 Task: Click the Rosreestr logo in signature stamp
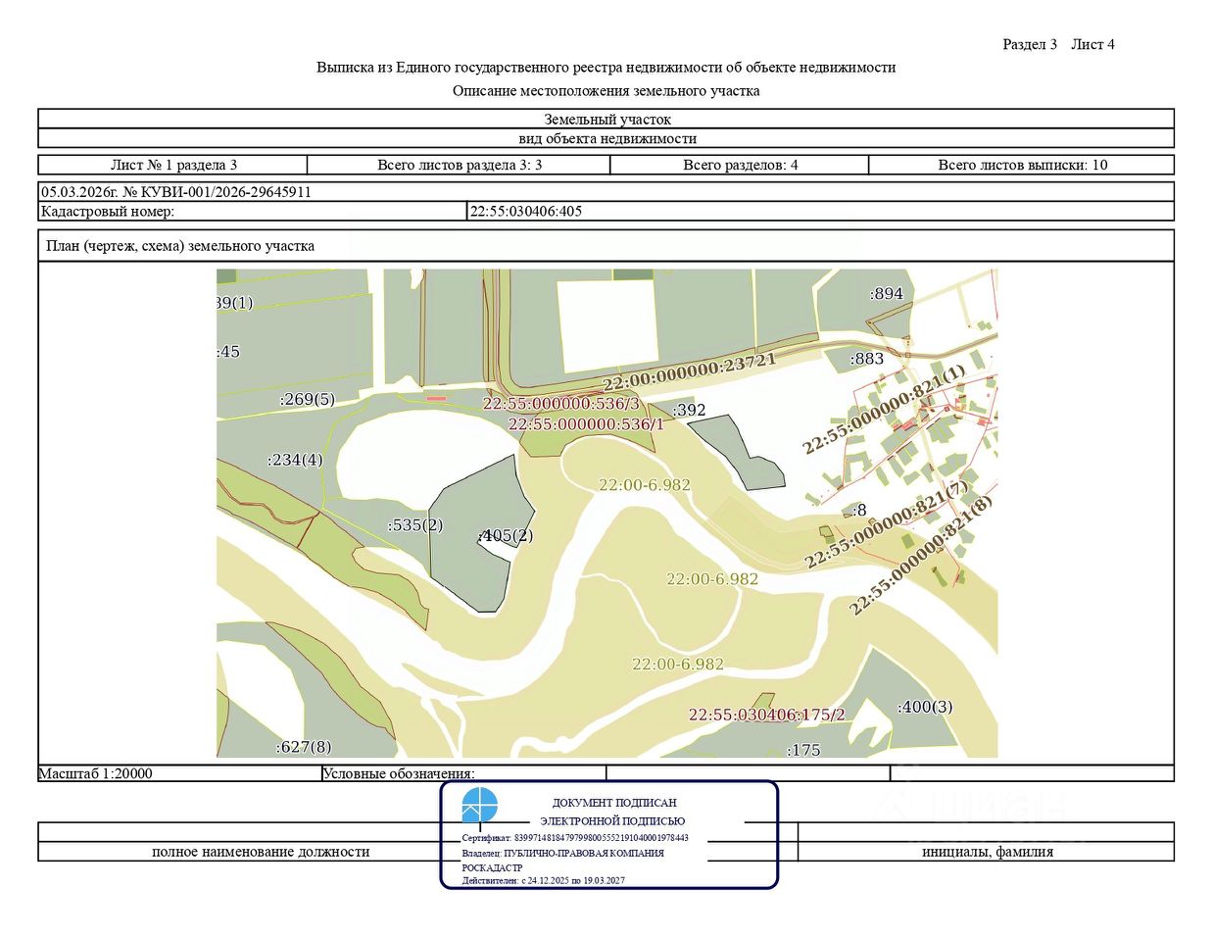point(479,805)
